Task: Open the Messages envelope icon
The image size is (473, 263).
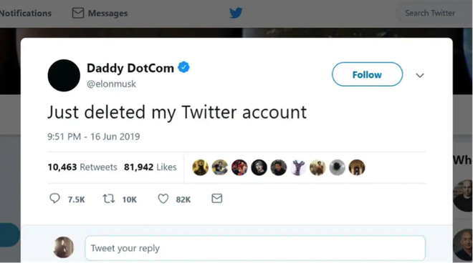Action: pyautogui.click(x=78, y=13)
